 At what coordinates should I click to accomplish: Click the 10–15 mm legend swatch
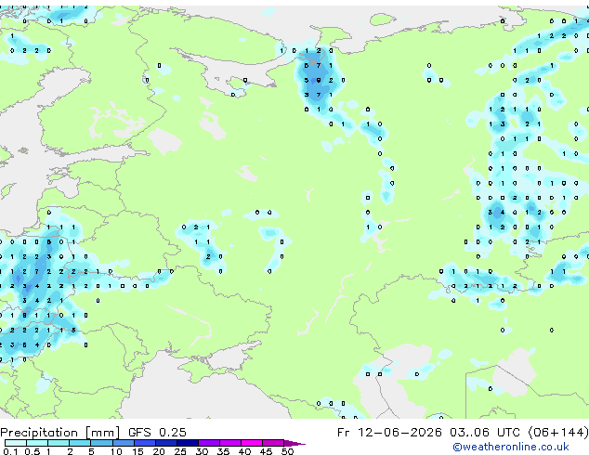[x=124, y=443]
